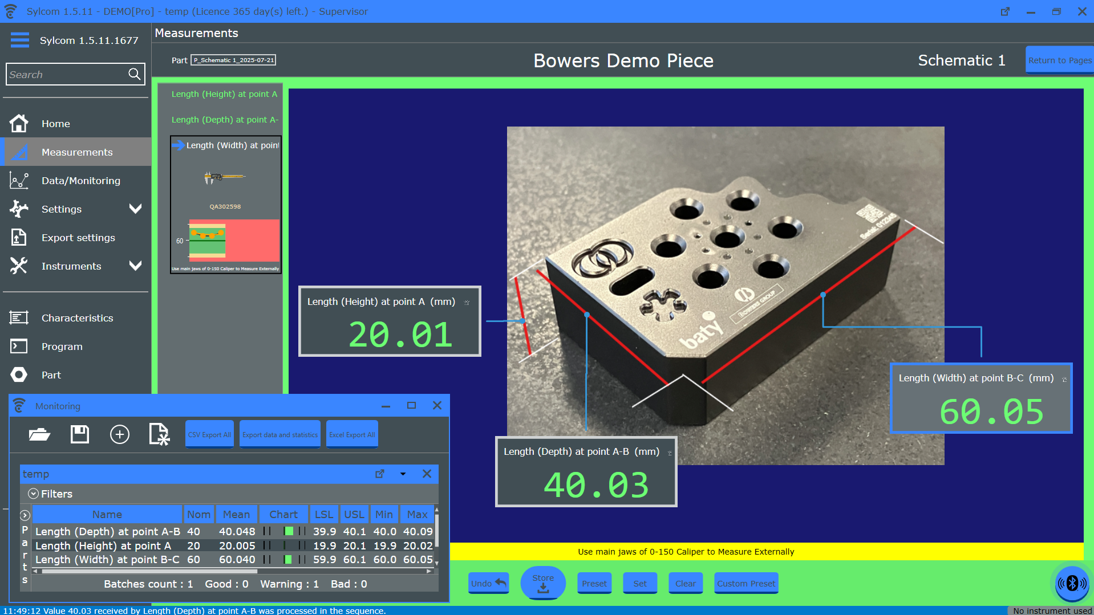Click the Data/Monitoring graph icon
1094x615 pixels.
point(19,180)
